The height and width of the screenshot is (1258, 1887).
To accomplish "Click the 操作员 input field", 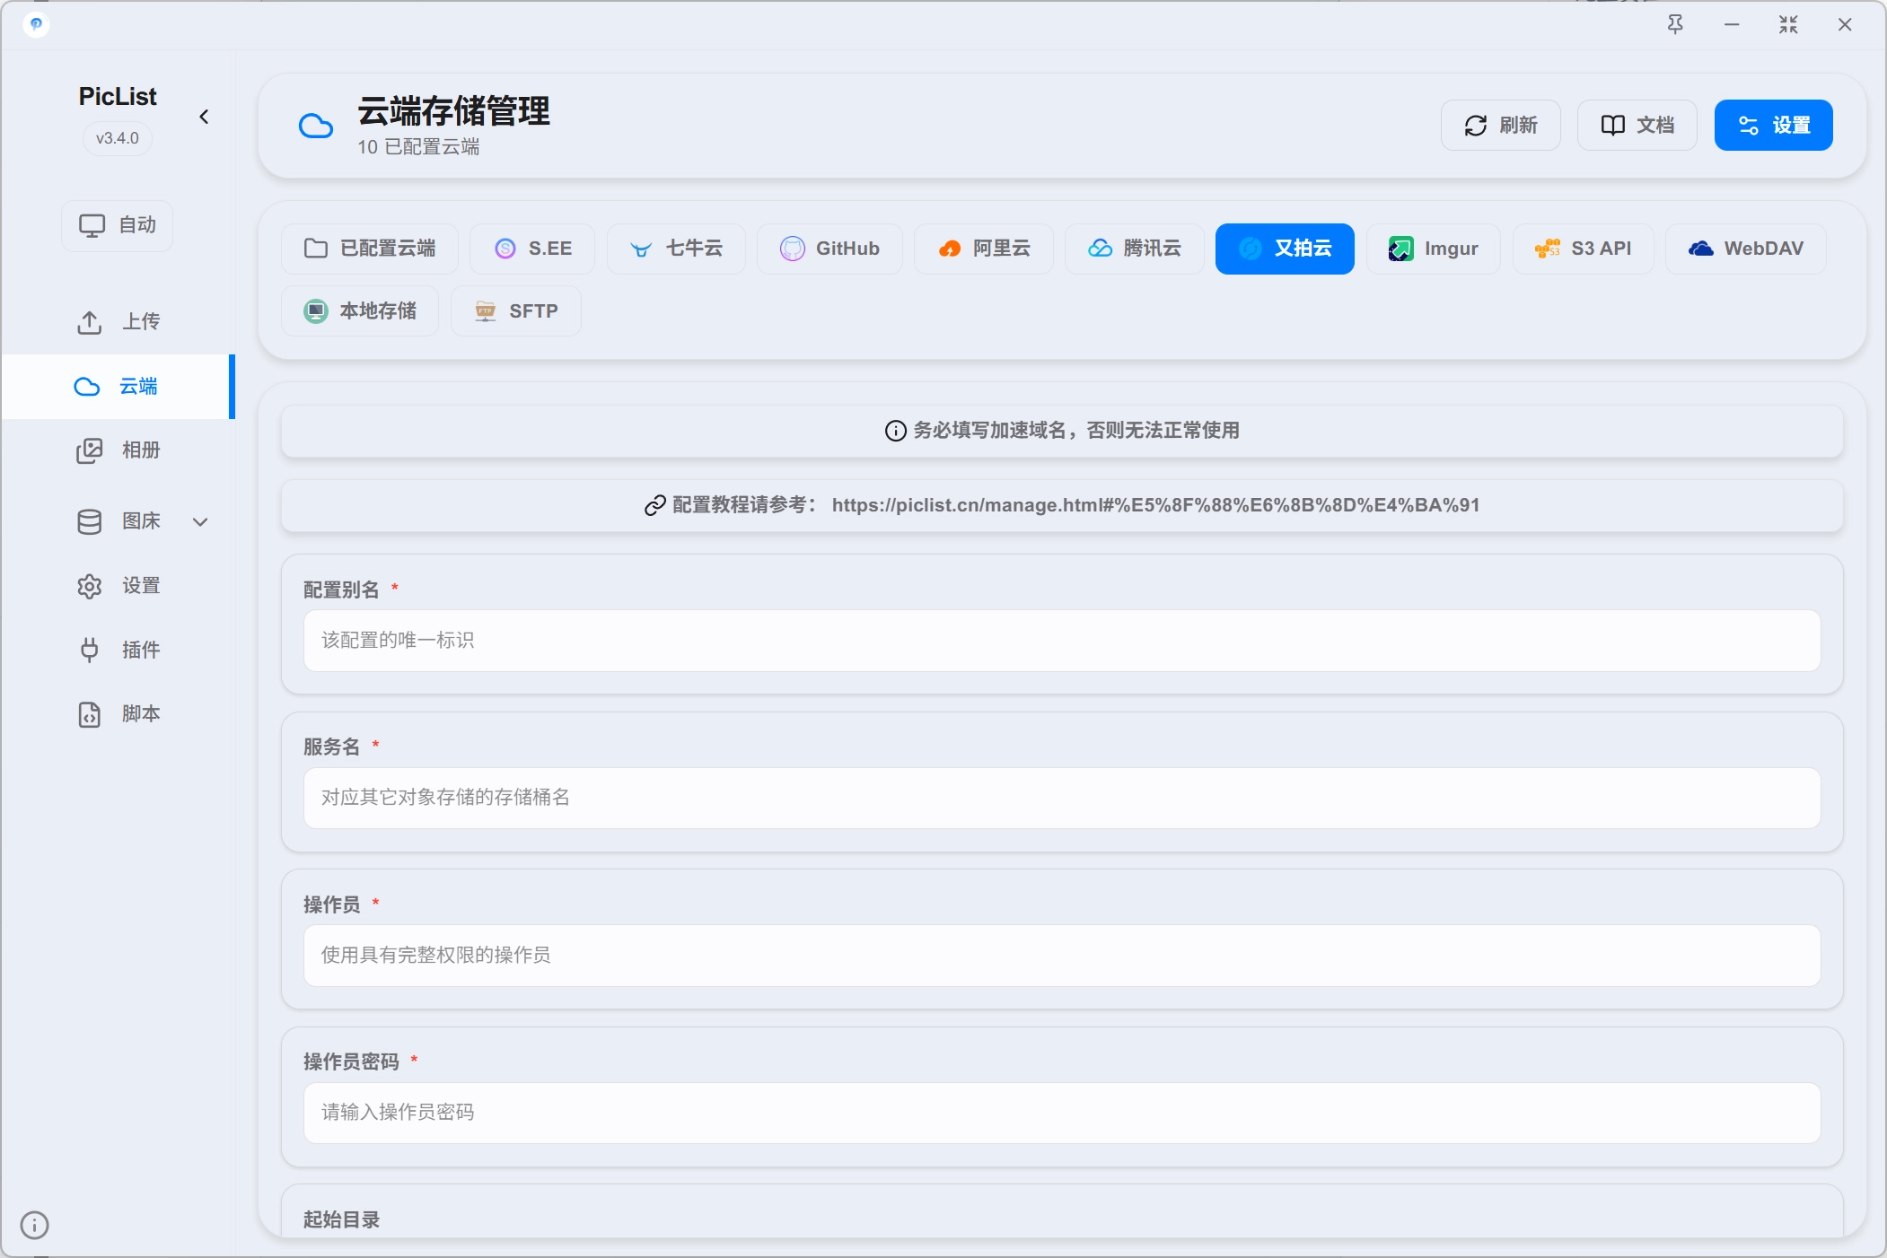I will click(x=1062, y=956).
